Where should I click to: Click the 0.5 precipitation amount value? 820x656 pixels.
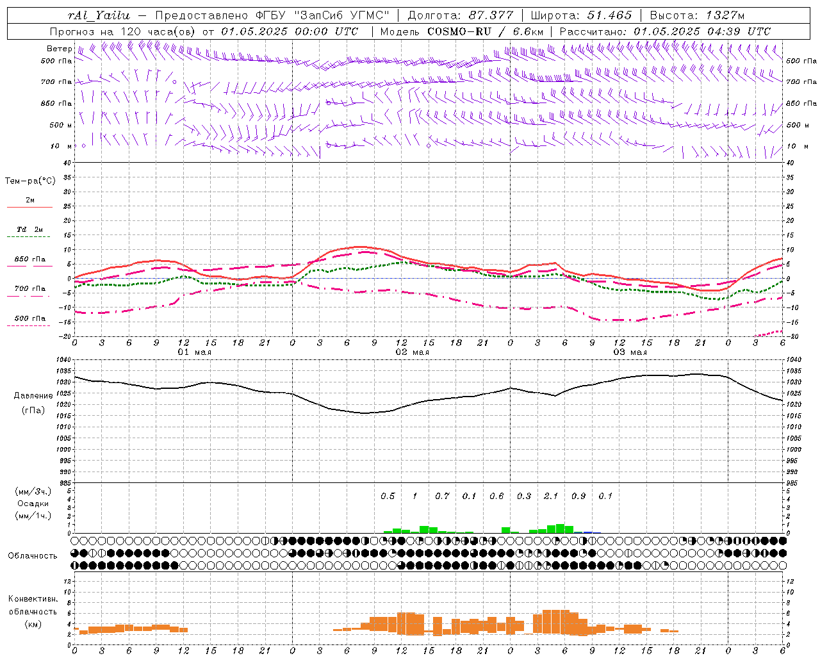[388, 496]
